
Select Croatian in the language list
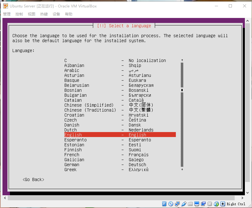coord(120,115)
